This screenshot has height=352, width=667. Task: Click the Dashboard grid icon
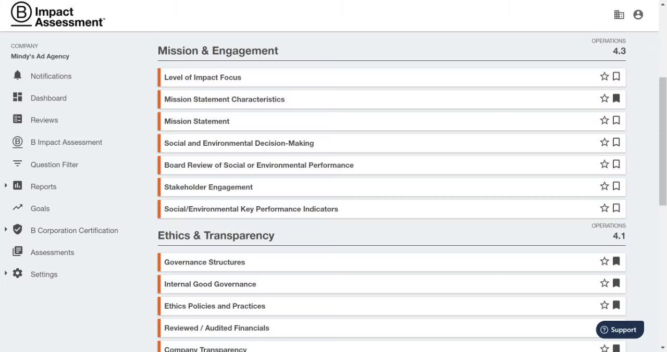tap(18, 97)
